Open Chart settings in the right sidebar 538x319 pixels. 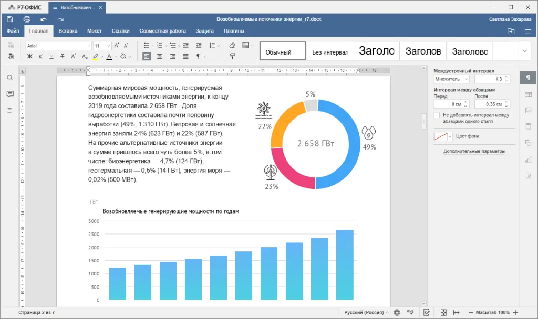tap(529, 159)
